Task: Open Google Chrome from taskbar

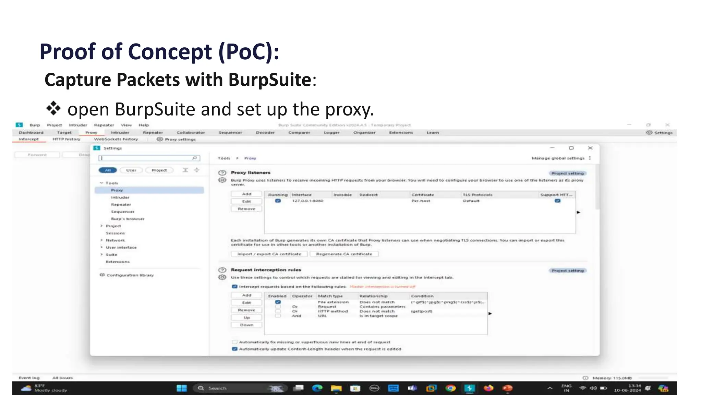Action: (450, 388)
